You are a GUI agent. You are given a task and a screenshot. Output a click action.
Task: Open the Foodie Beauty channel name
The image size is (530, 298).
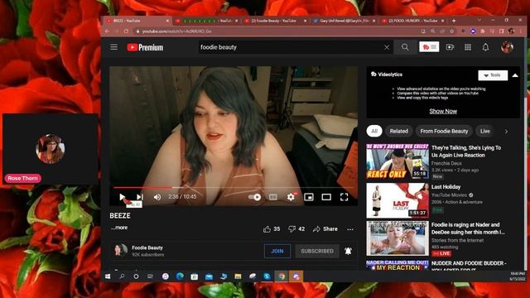coord(147,248)
